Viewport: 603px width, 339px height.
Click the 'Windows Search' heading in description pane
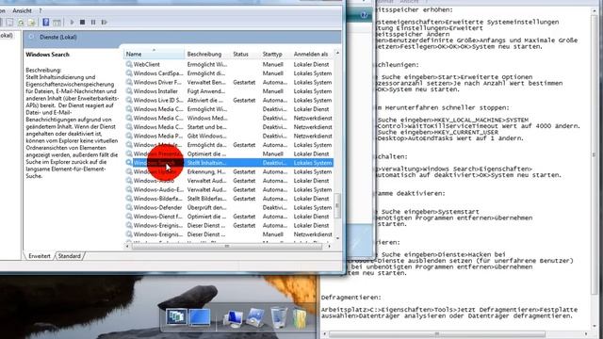[x=48, y=55]
